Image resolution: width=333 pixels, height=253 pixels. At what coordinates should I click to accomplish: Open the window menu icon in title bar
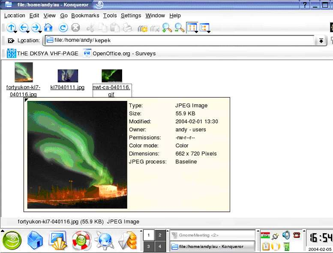tap(8, 4)
